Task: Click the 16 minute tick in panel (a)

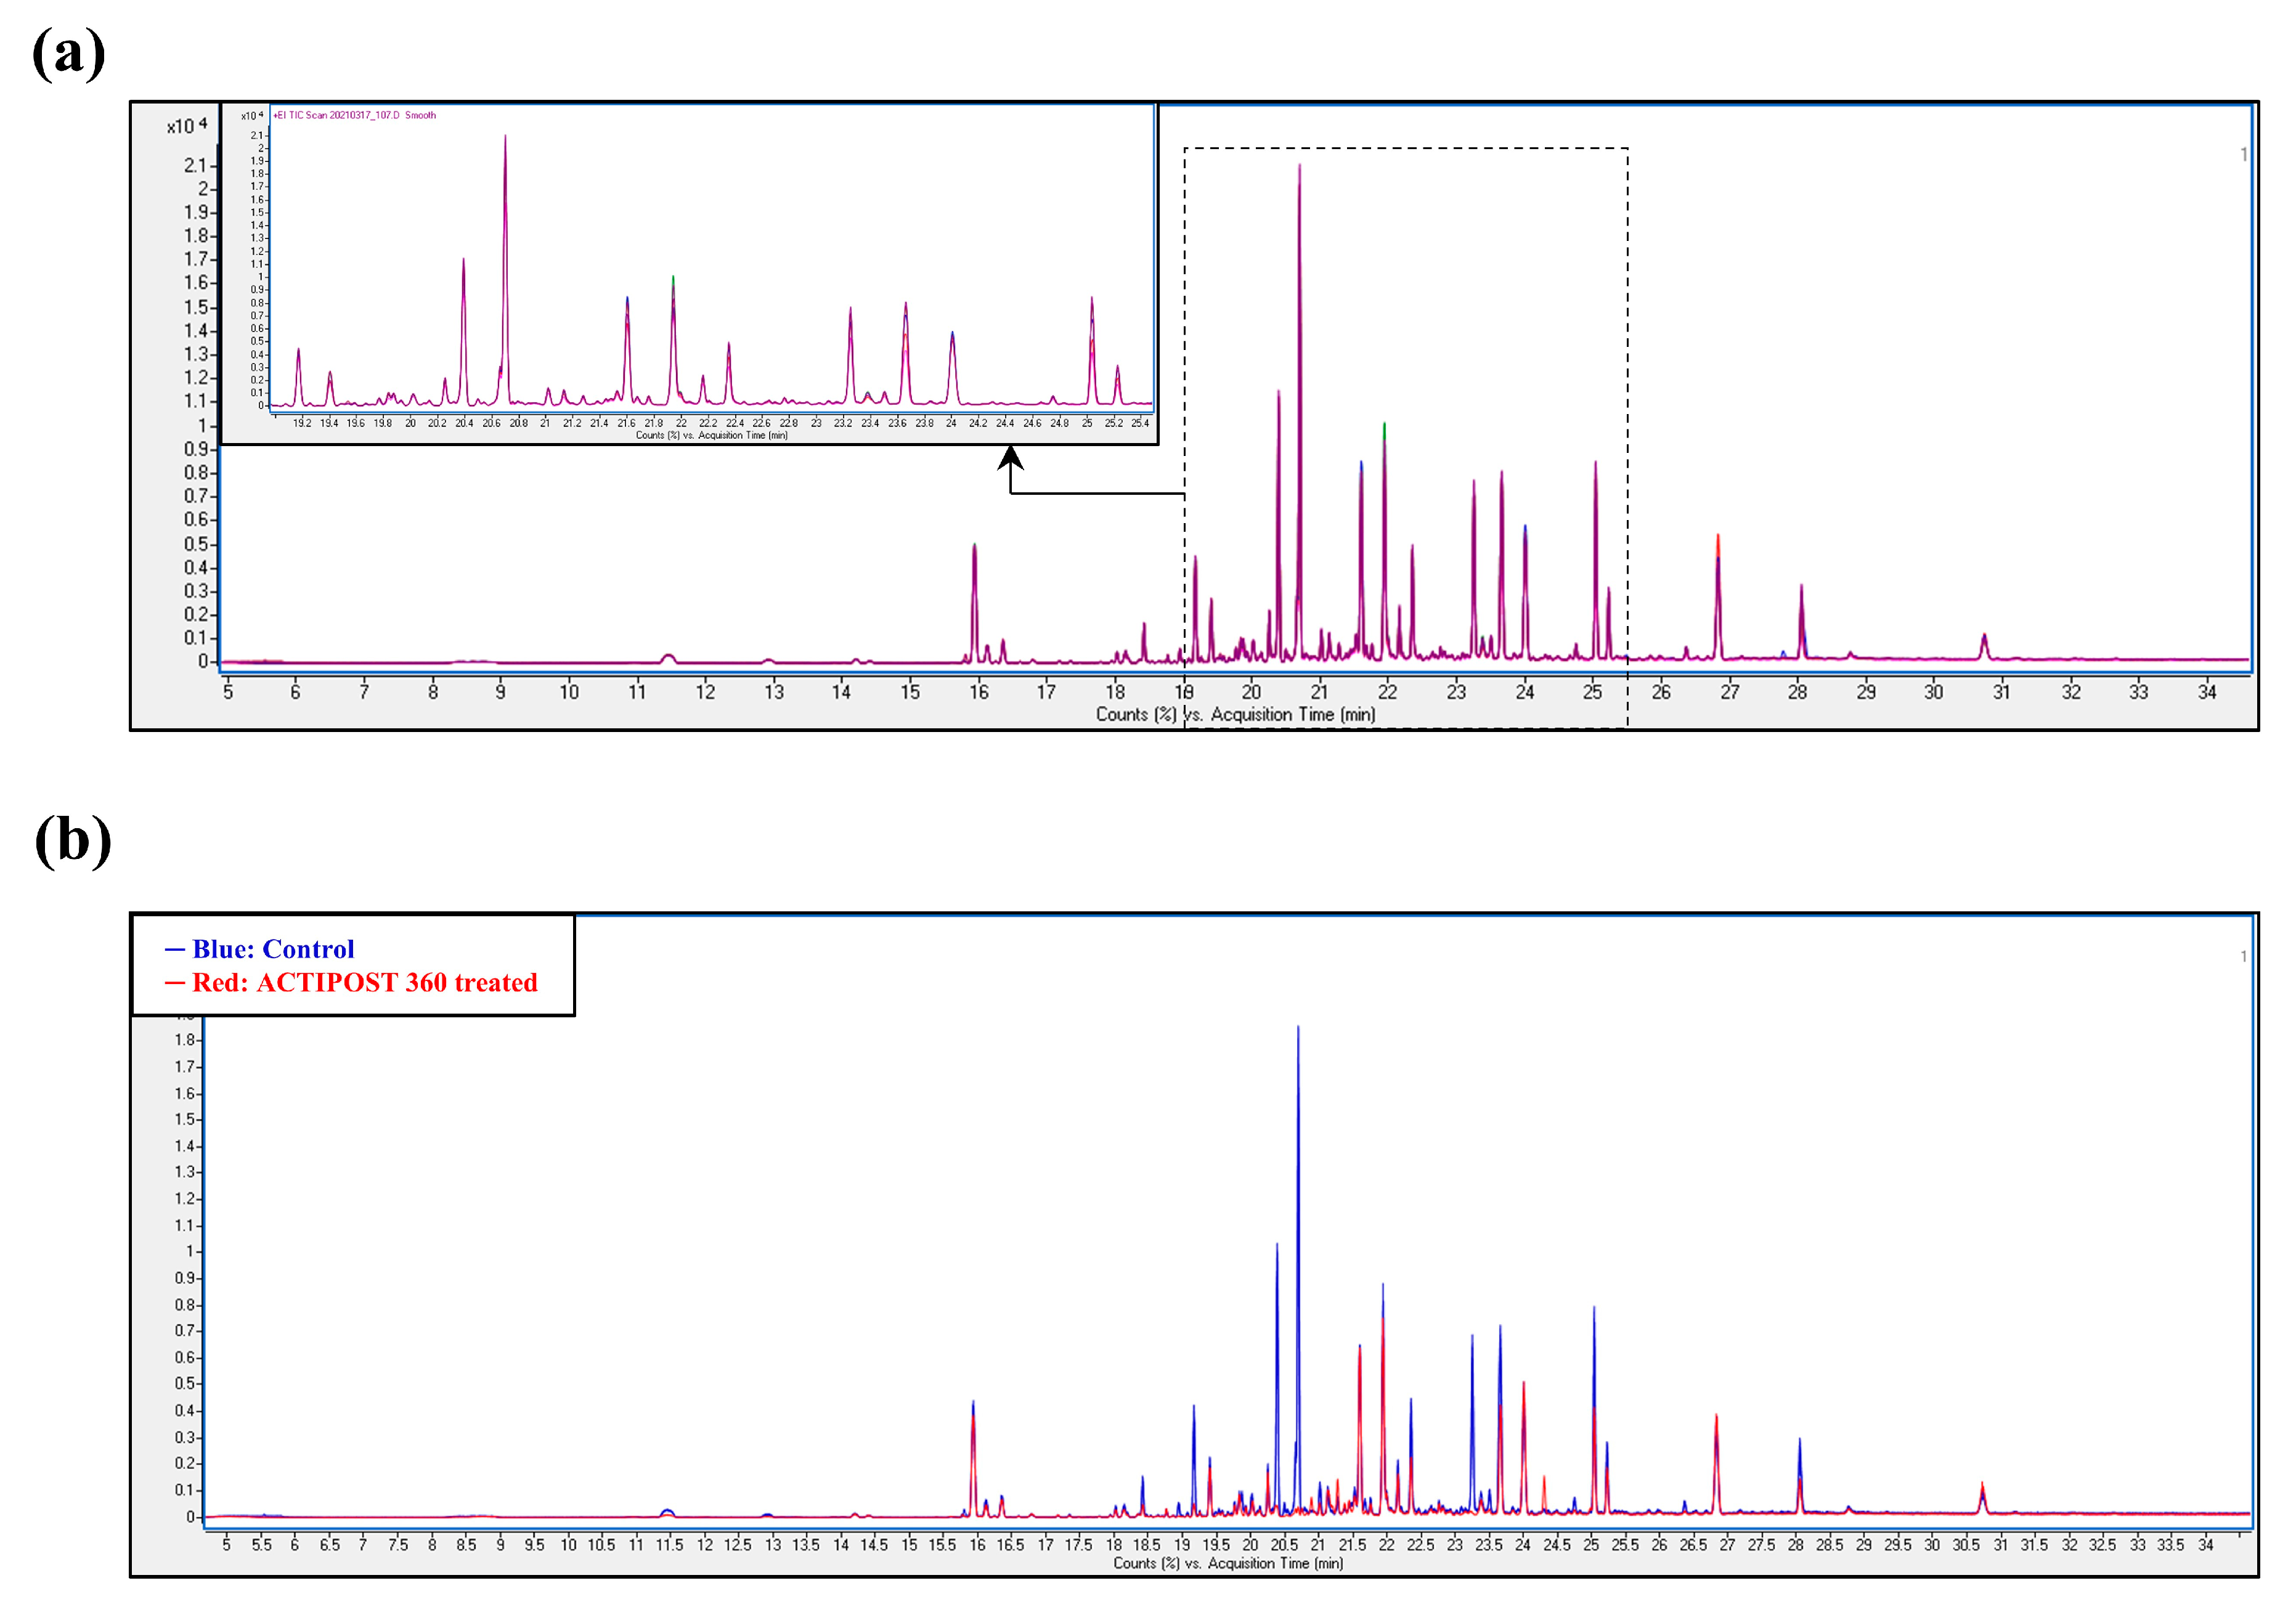Action: point(978,692)
